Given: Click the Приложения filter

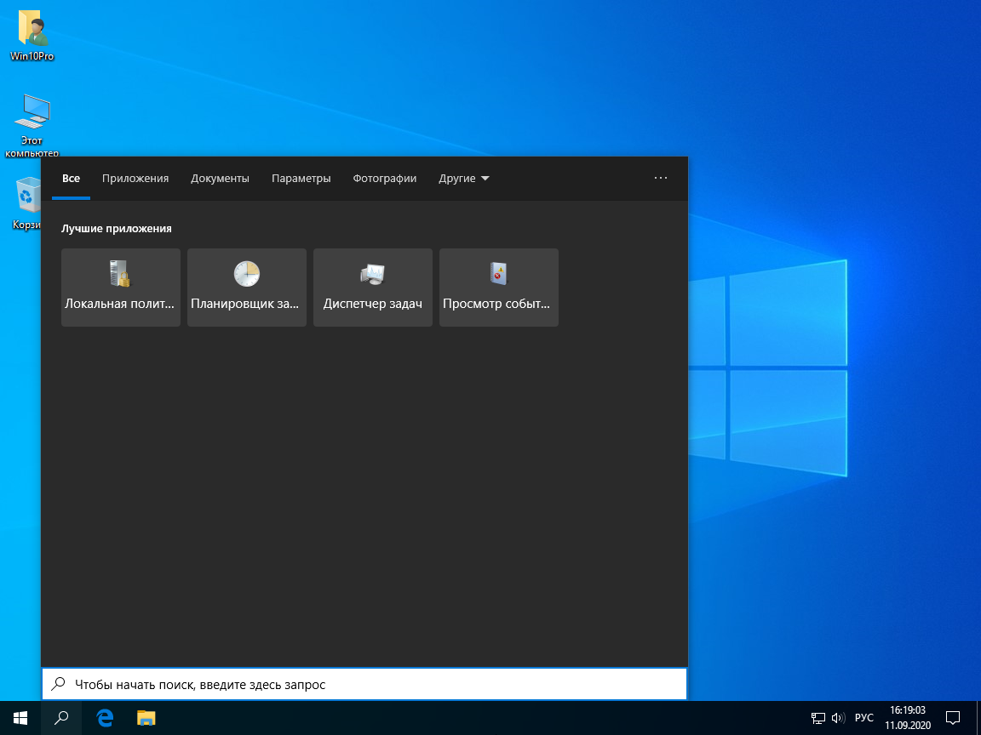Looking at the screenshot, I should point(135,178).
